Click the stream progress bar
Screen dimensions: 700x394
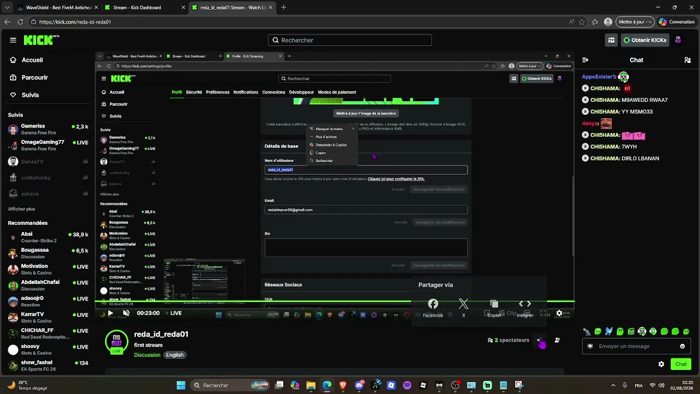click(335, 302)
